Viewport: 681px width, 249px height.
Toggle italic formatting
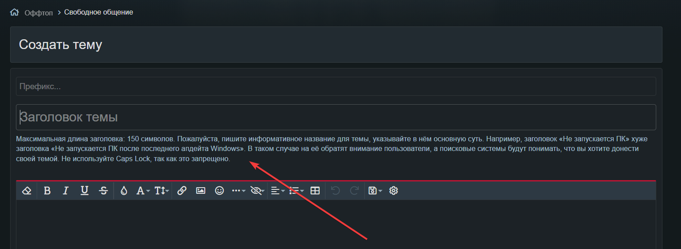tap(66, 191)
